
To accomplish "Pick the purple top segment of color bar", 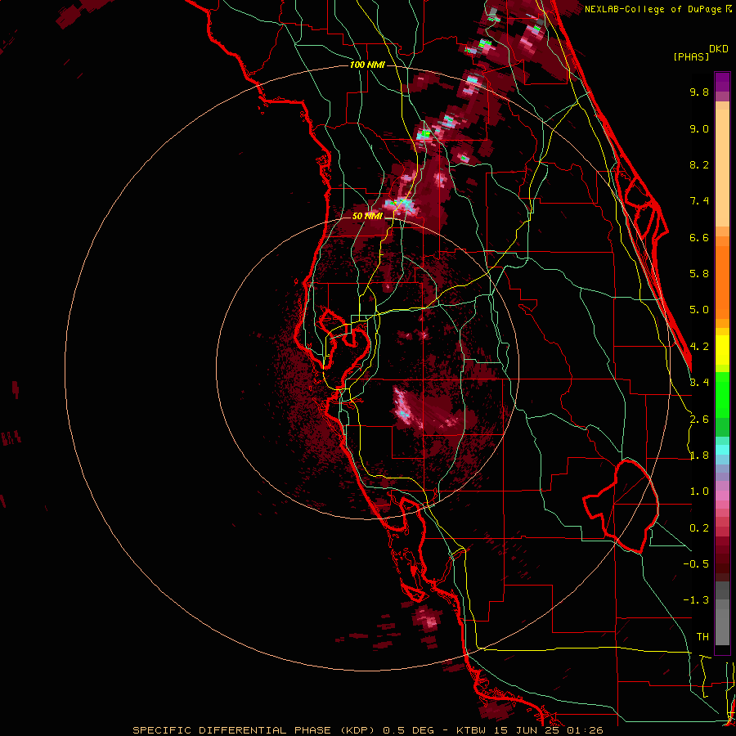I will point(722,82).
